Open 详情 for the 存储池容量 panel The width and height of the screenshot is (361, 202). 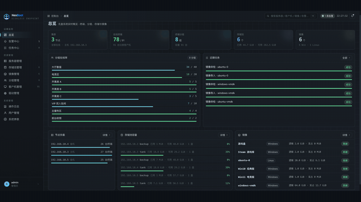point(224,135)
